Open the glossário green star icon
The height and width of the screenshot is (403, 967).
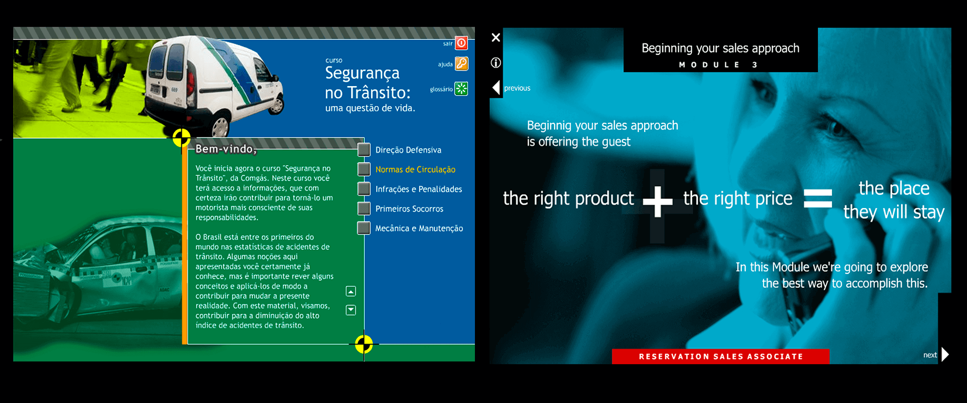pyautogui.click(x=461, y=89)
